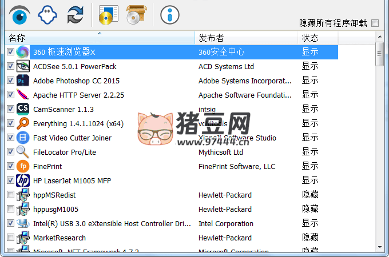Click the gold disc window toolbar icon
Viewport: 389px width, 257px height.
pyautogui.click(x=108, y=15)
